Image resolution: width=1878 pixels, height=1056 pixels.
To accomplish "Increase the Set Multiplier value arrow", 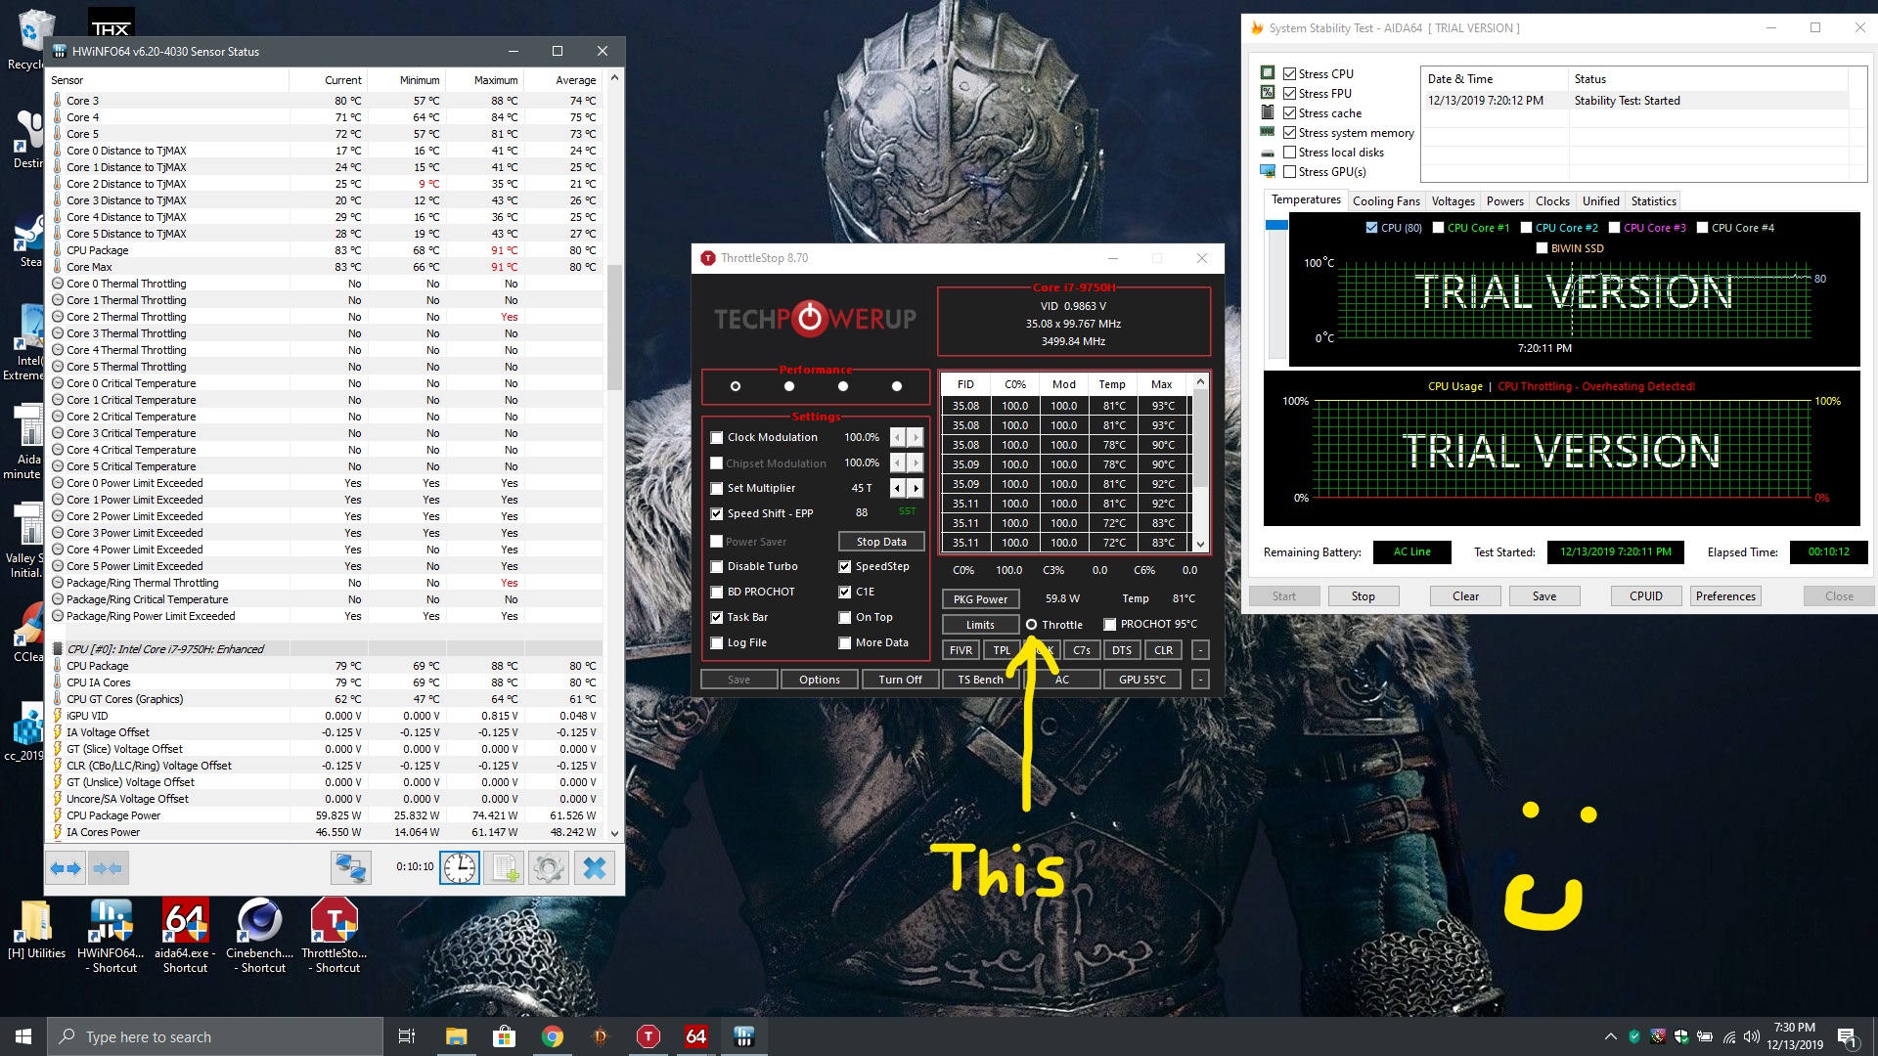I will coord(916,488).
